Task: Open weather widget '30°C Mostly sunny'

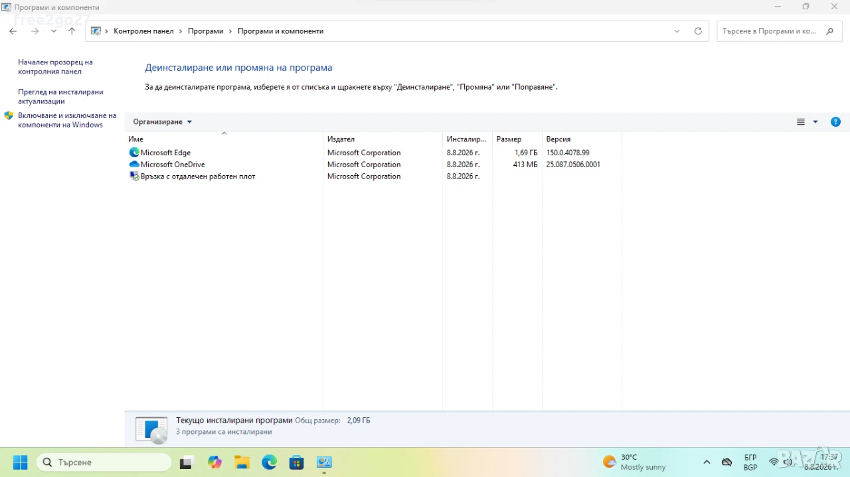Action: 634,462
